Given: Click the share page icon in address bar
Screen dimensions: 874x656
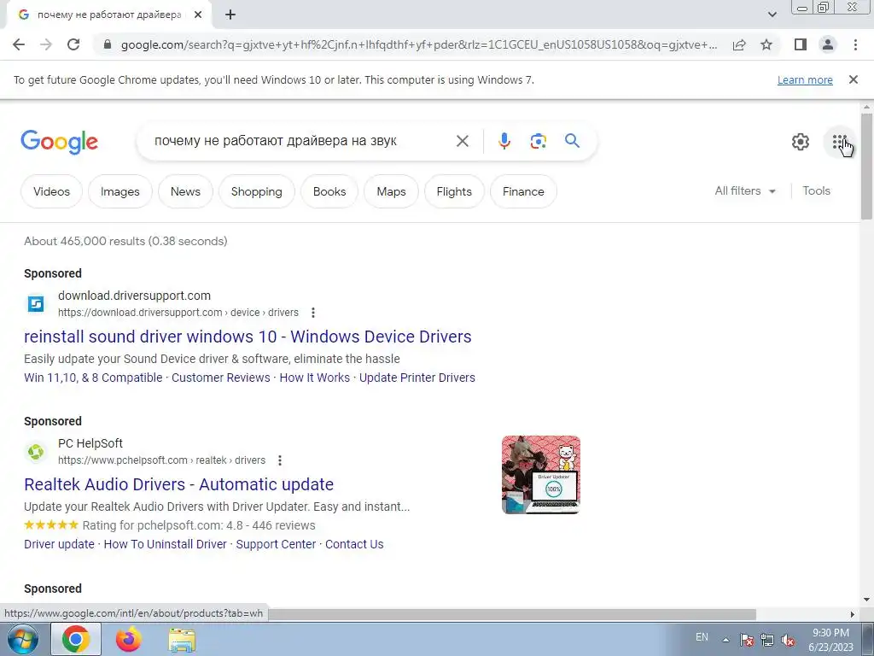Looking at the screenshot, I should point(739,44).
